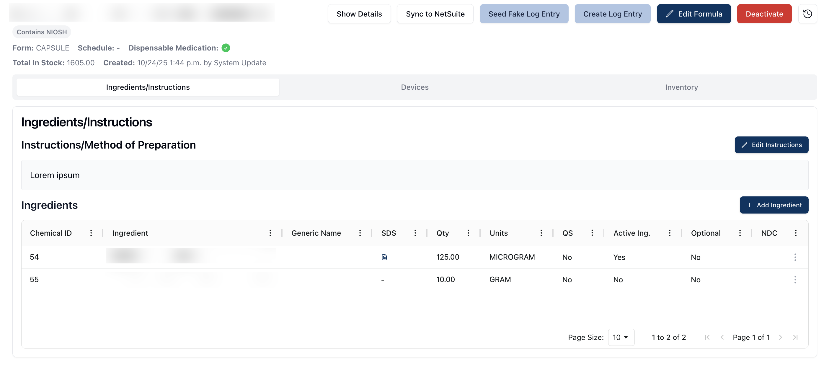This screenshot has width=829, height=368.
Task: Open SDS document icon for chemical 54
Action: [x=384, y=257]
